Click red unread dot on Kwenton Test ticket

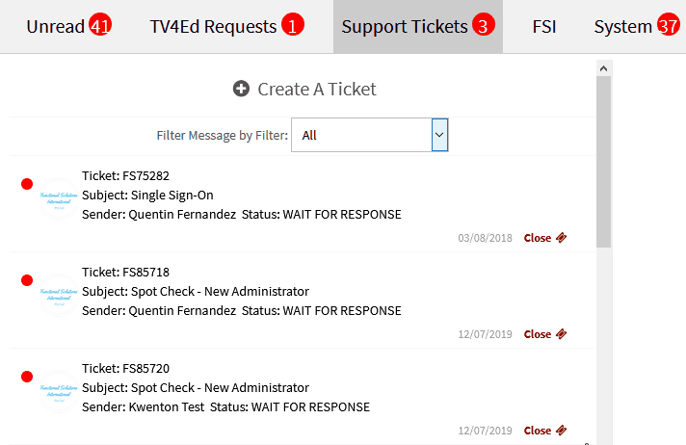tap(27, 377)
